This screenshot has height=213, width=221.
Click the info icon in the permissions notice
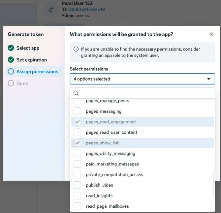[x=76, y=49]
